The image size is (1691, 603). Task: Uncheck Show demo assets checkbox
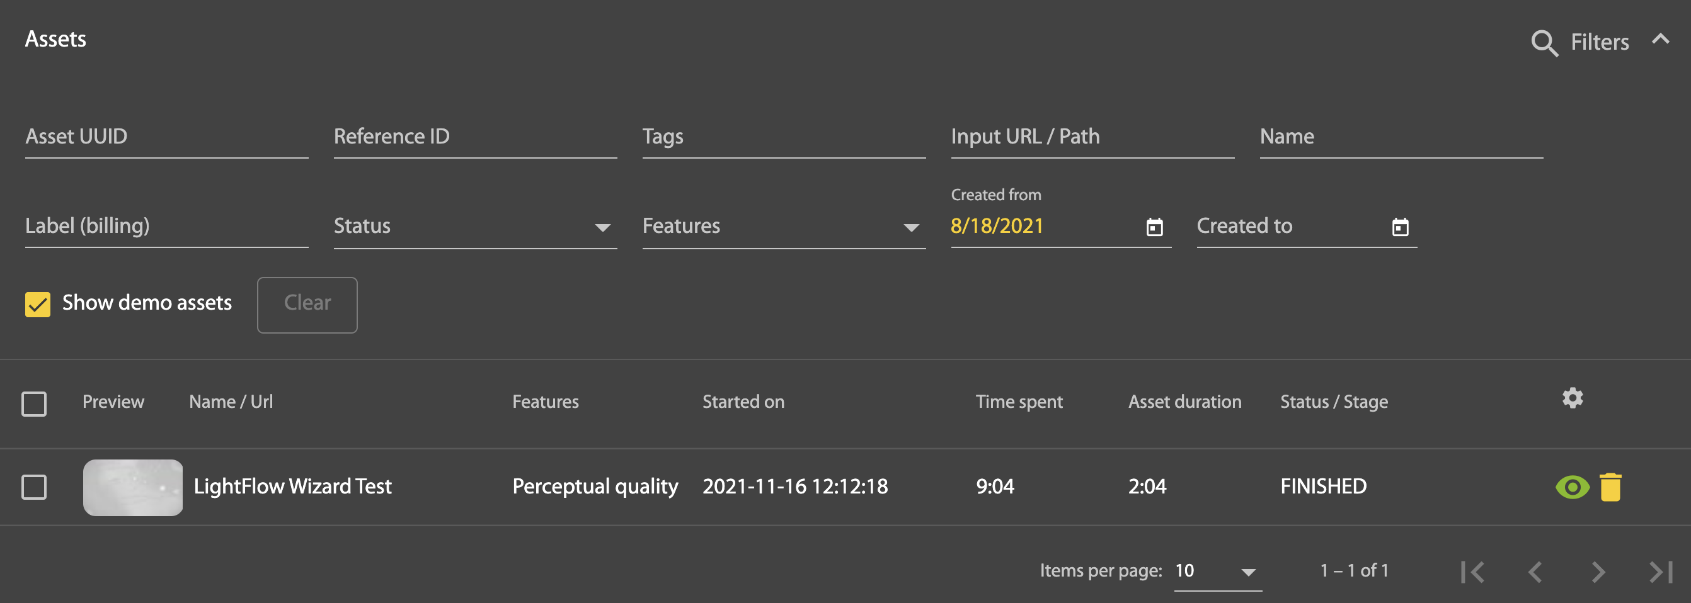click(37, 304)
